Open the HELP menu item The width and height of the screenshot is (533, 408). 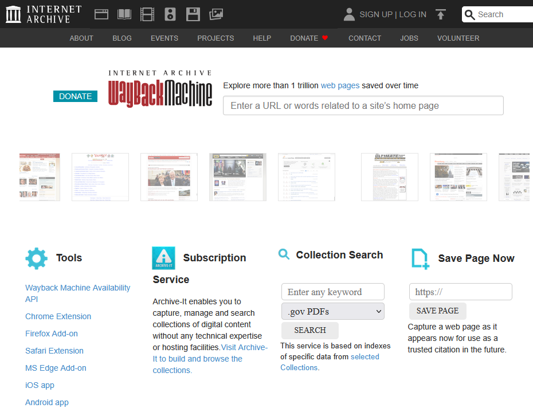[x=262, y=38]
